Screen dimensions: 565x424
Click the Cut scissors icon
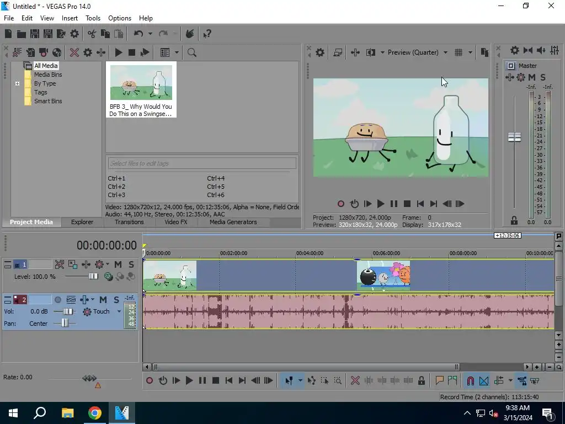tap(92, 34)
